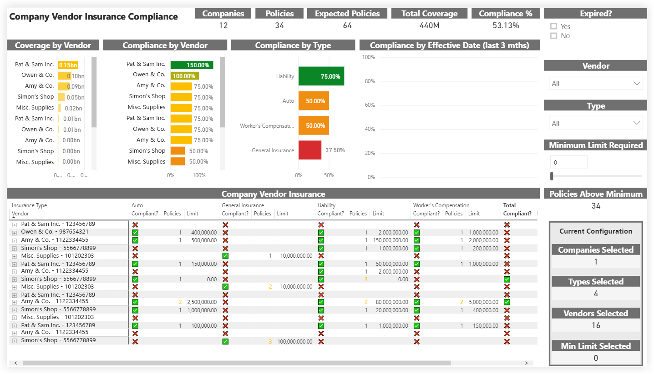
Task: Select red General Insurance 37.50% bar
Action: (310, 150)
